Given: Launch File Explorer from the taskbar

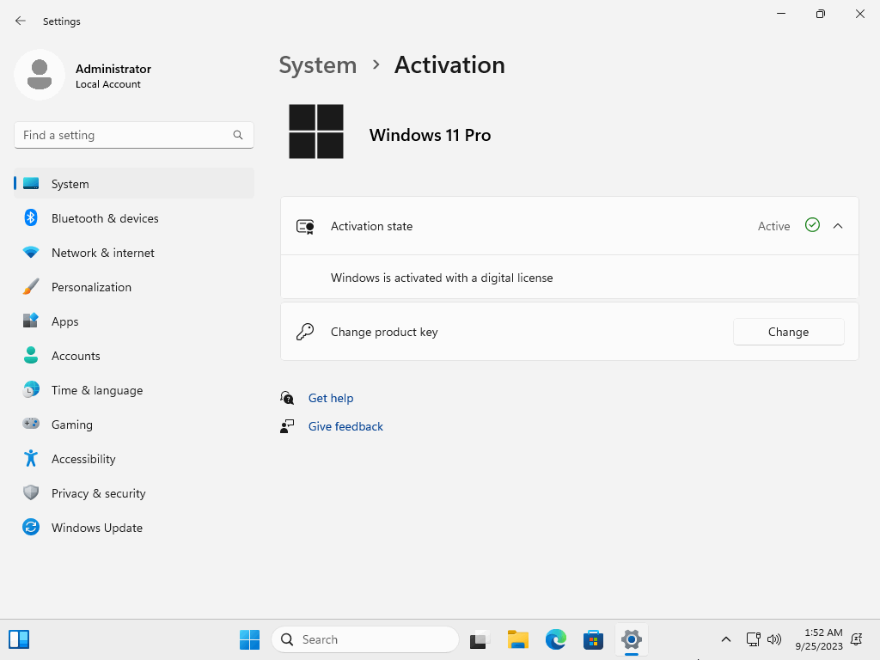Looking at the screenshot, I should (x=517, y=639).
